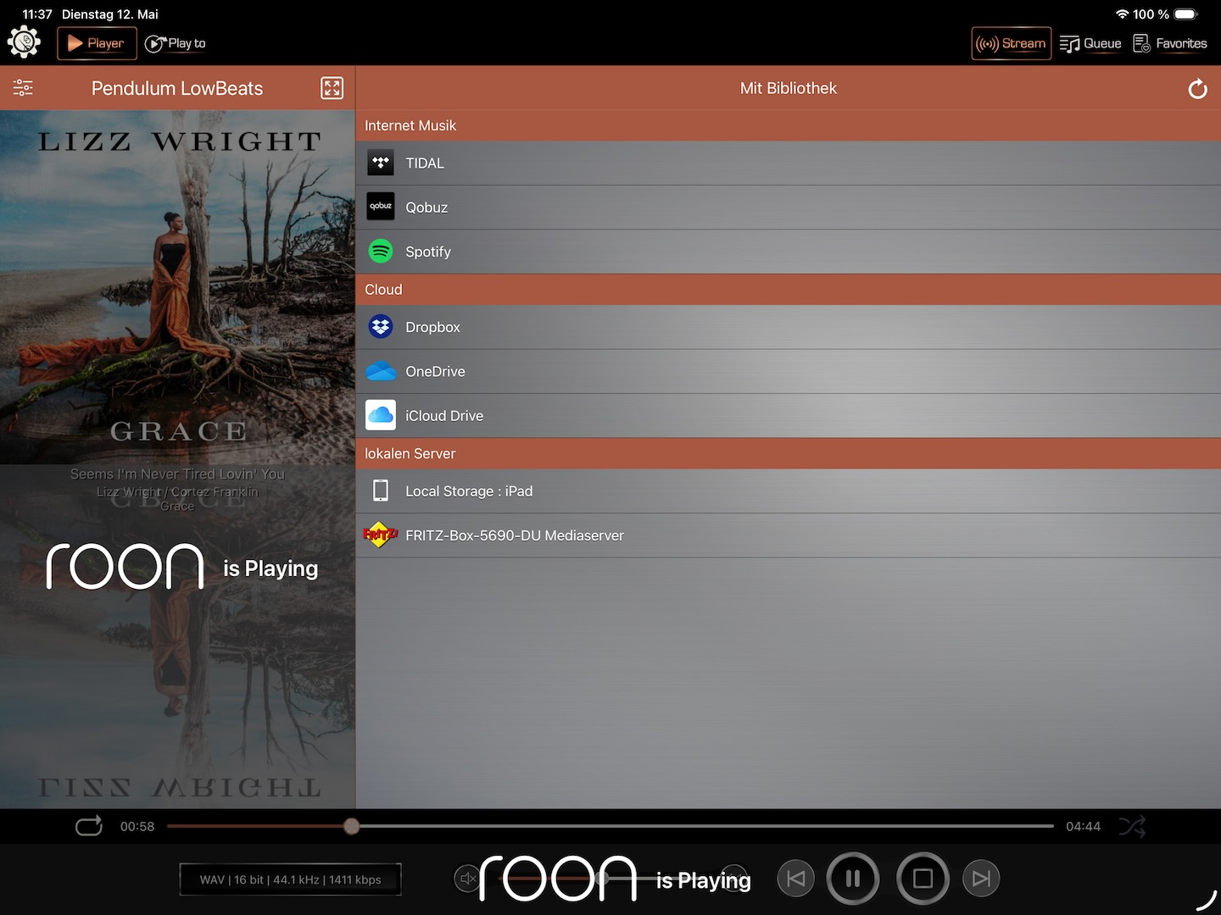Toggle shuffle playback
Viewport: 1221px width, 915px height.
tap(1132, 826)
